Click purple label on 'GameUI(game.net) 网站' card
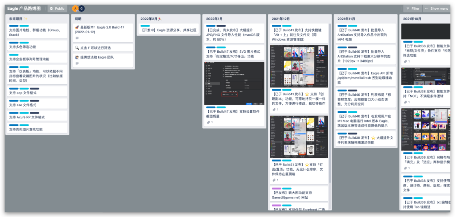Screen dimensions: 455x217 tap(277, 189)
